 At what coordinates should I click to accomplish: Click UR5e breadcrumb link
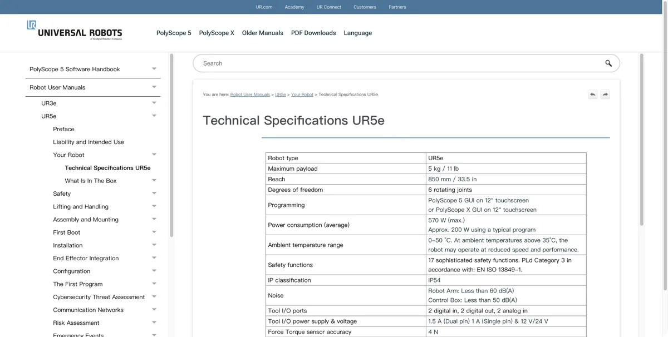(281, 95)
